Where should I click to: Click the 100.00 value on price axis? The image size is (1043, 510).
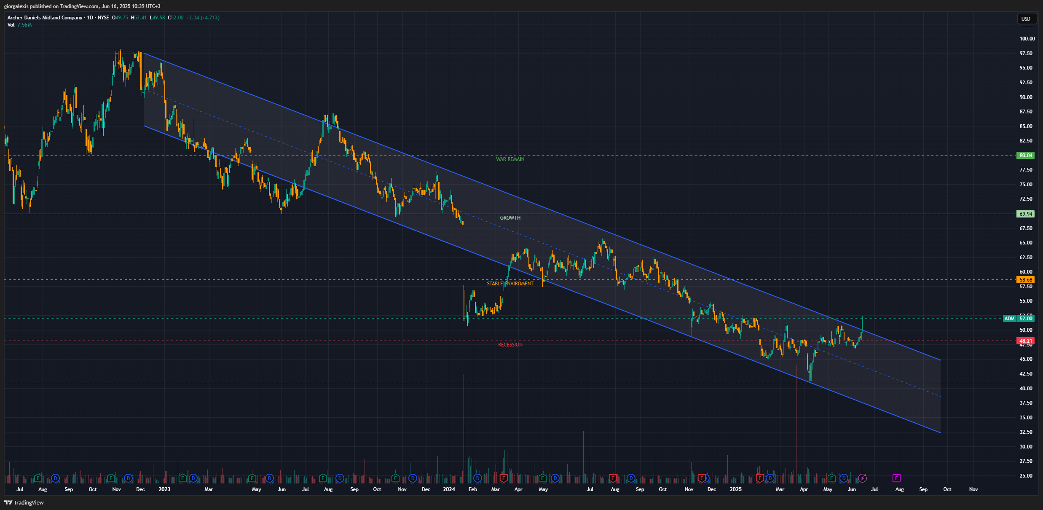(x=1027, y=39)
